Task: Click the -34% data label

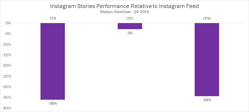Action: tap(207, 100)
